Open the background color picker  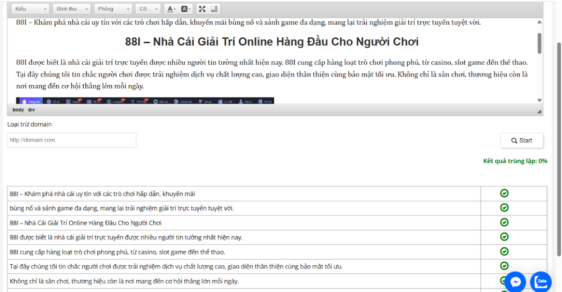(x=186, y=9)
